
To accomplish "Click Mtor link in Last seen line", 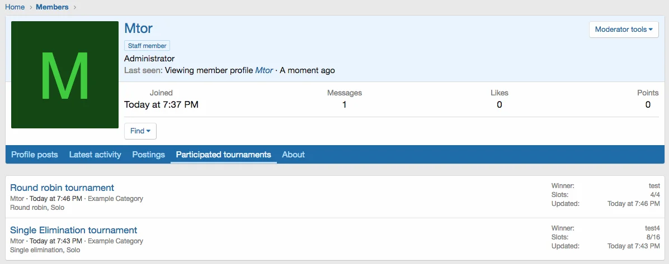I will click(x=264, y=70).
